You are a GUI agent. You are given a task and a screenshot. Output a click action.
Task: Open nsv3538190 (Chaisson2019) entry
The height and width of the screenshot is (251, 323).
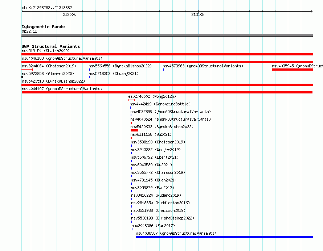tap(158, 142)
